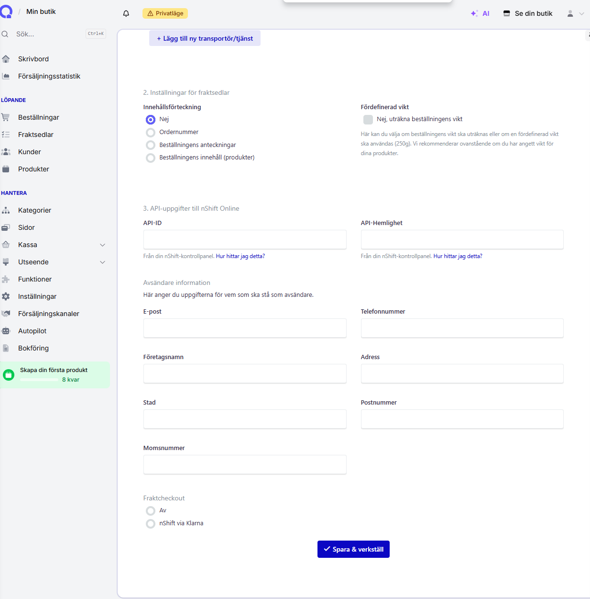Viewport: 590px width, 599px height.
Task: Choose 'Beställningens innehåll (produkter)' radio button
Action: [151, 158]
